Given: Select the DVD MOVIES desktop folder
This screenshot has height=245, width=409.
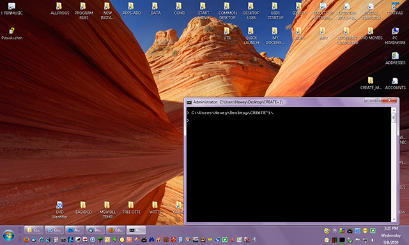Looking at the screenshot, I should tap(371, 33).
